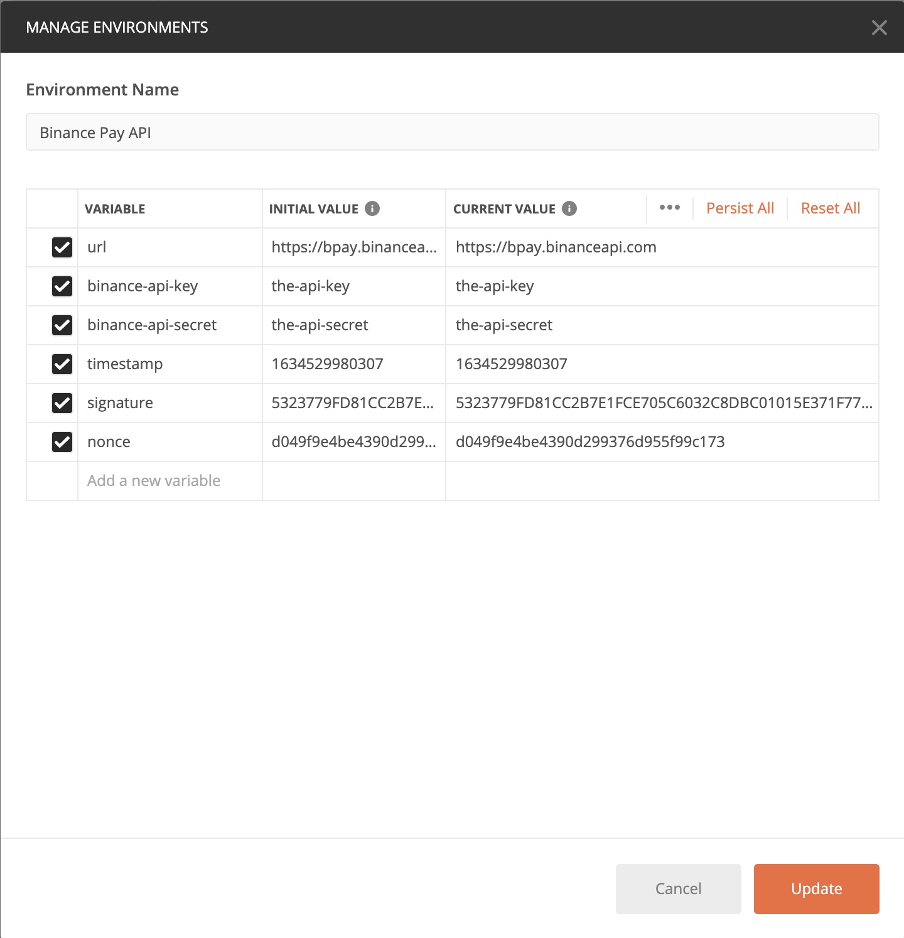904x938 pixels.
Task: Edit current value the-api-key
Action: pyautogui.click(x=662, y=286)
